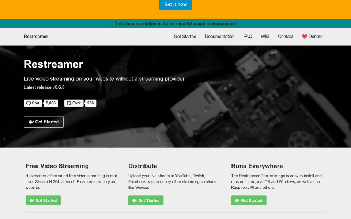
Task: Click the Live video streaming tagline text
Action: pos(105,79)
